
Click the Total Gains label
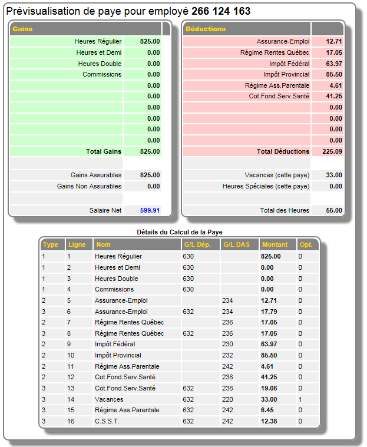coord(104,151)
